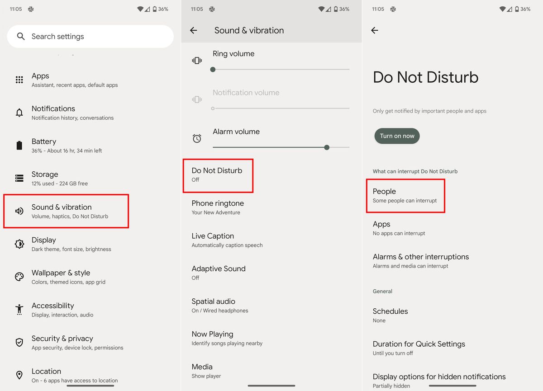
Task: Tap the Display brightness icon
Action: 19,244
